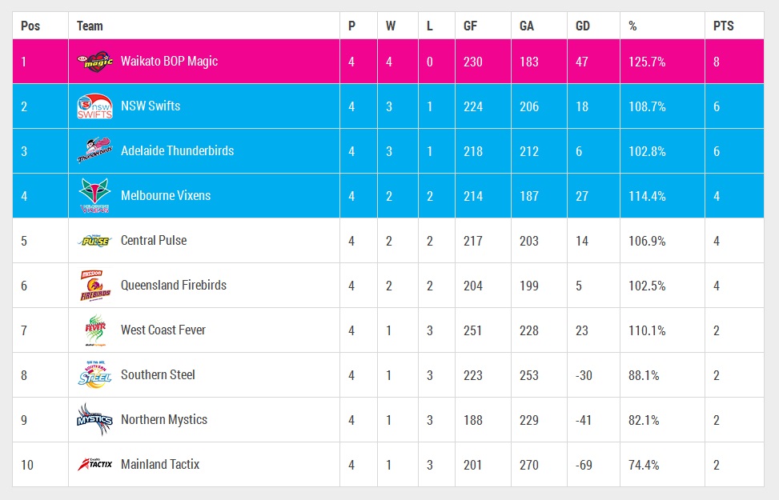Click the Northern Mystics logo icon

click(94, 420)
